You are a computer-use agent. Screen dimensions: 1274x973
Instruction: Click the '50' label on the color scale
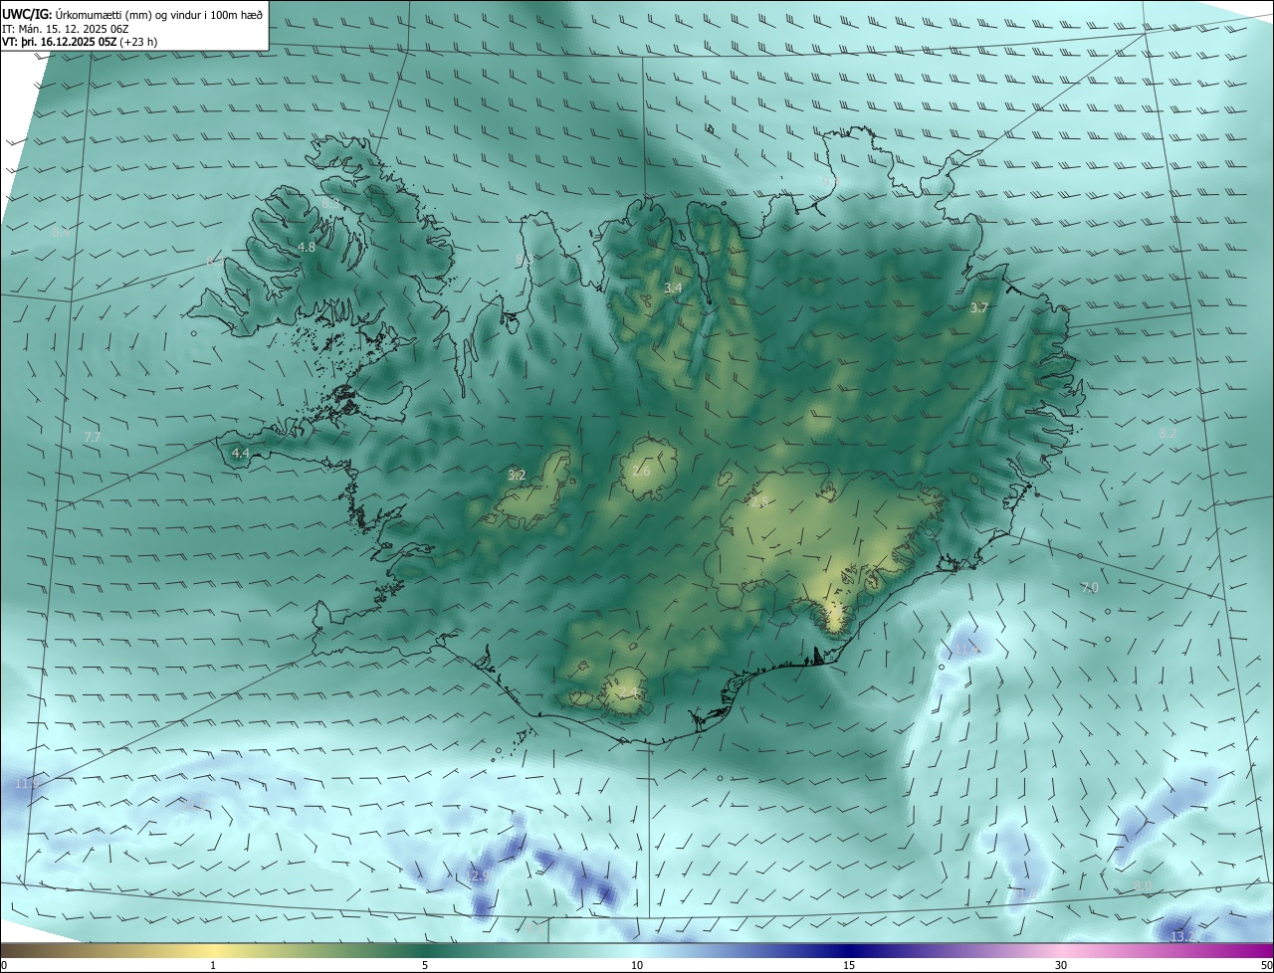pyautogui.click(x=1266, y=965)
